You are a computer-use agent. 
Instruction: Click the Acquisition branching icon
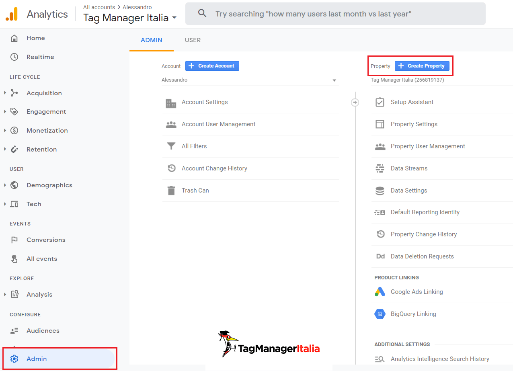tap(14, 93)
